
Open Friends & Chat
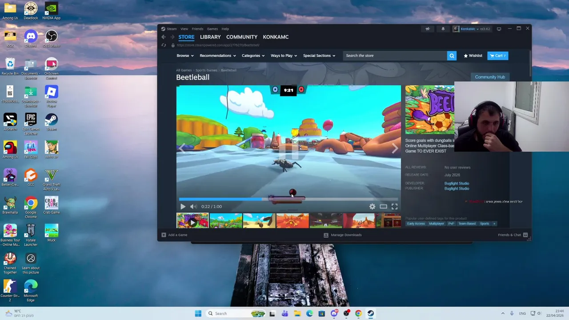pyautogui.click(x=513, y=235)
